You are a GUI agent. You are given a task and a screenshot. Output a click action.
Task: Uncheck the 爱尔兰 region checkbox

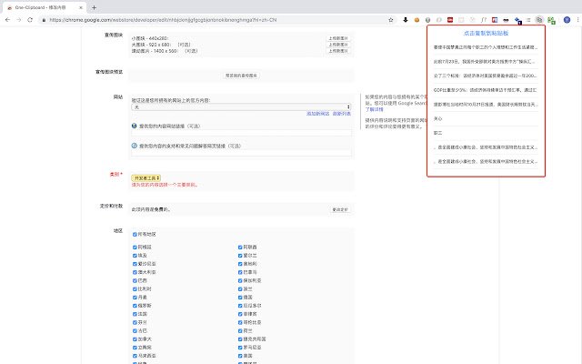click(240, 256)
